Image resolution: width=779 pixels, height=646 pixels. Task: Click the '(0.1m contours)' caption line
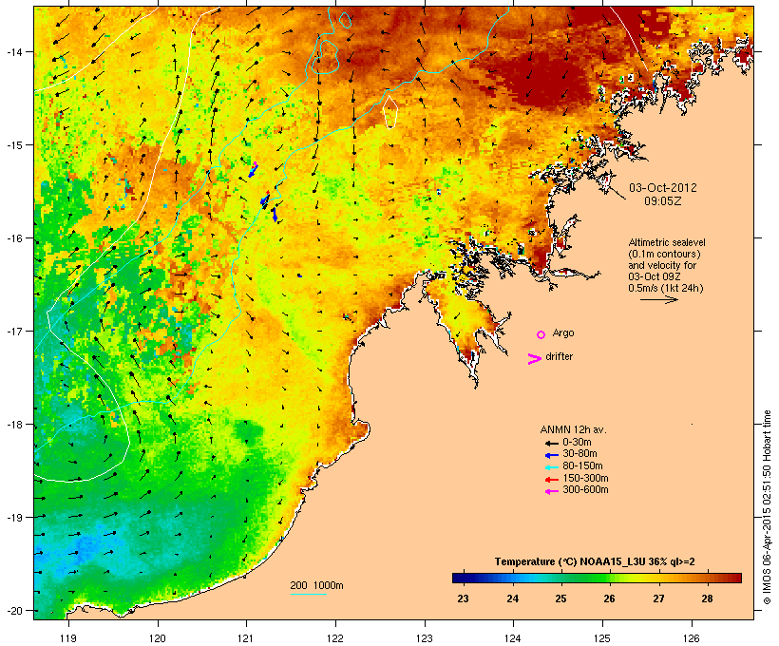(664, 254)
